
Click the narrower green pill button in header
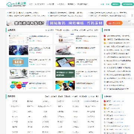click(115, 4)
